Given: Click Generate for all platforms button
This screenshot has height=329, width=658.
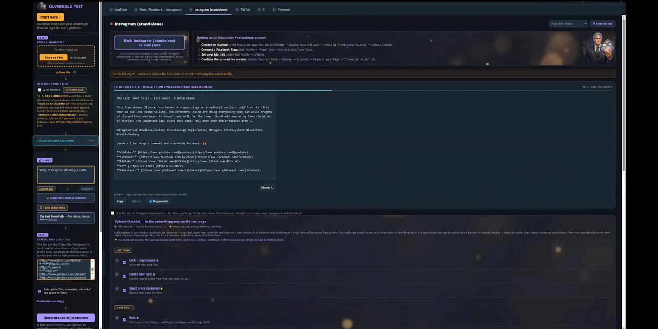Looking at the screenshot, I should (x=66, y=317).
